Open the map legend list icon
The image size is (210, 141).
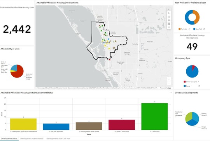[x=169, y=17]
